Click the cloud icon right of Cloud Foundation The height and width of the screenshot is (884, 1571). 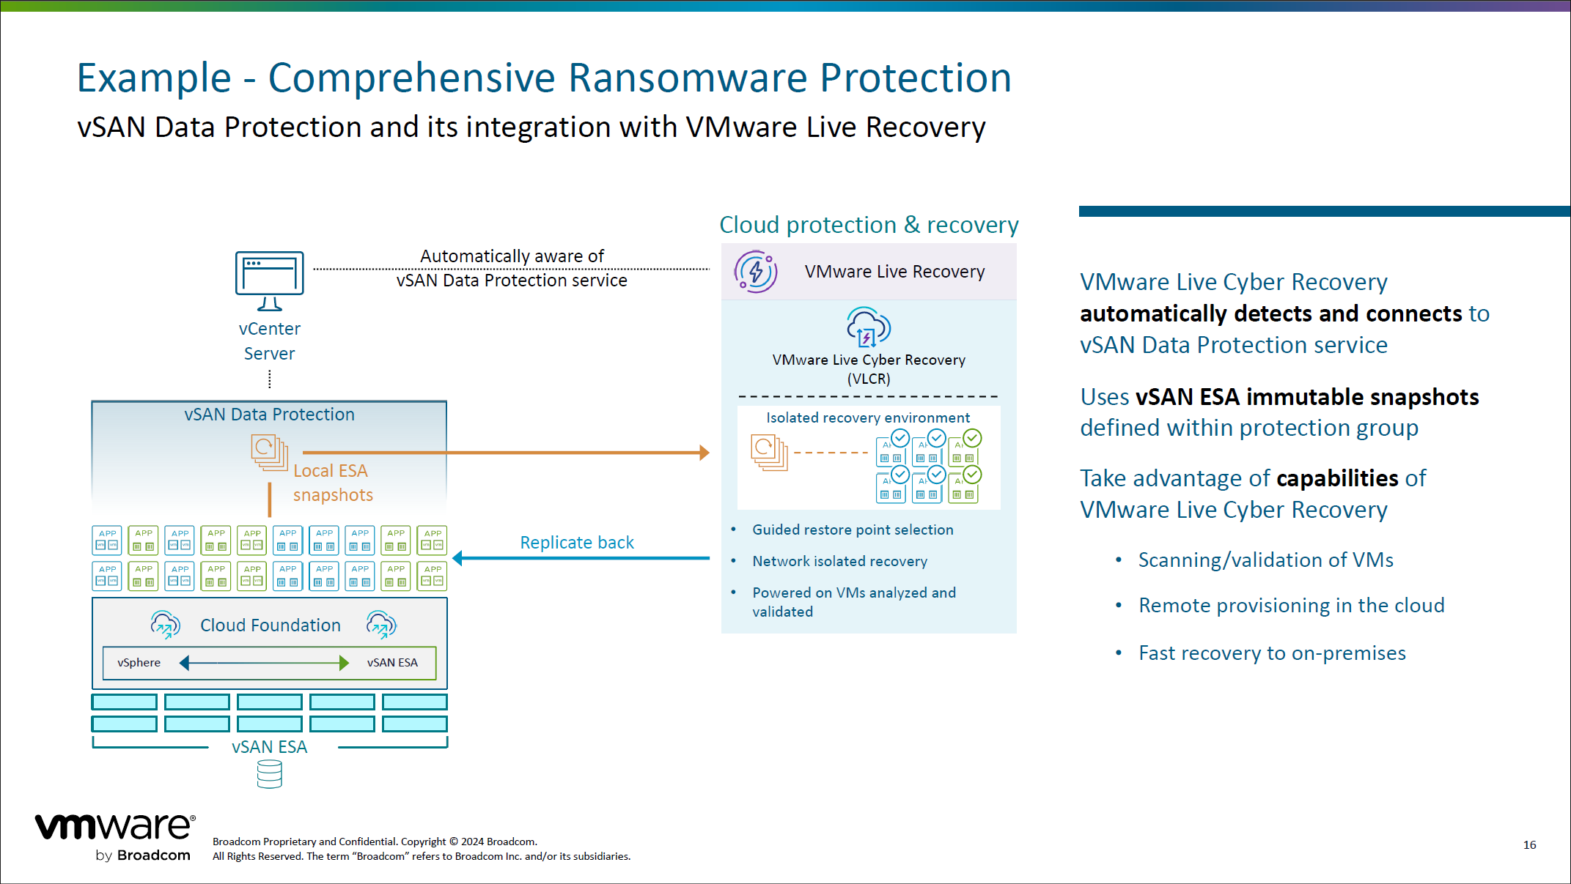tap(380, 625)
